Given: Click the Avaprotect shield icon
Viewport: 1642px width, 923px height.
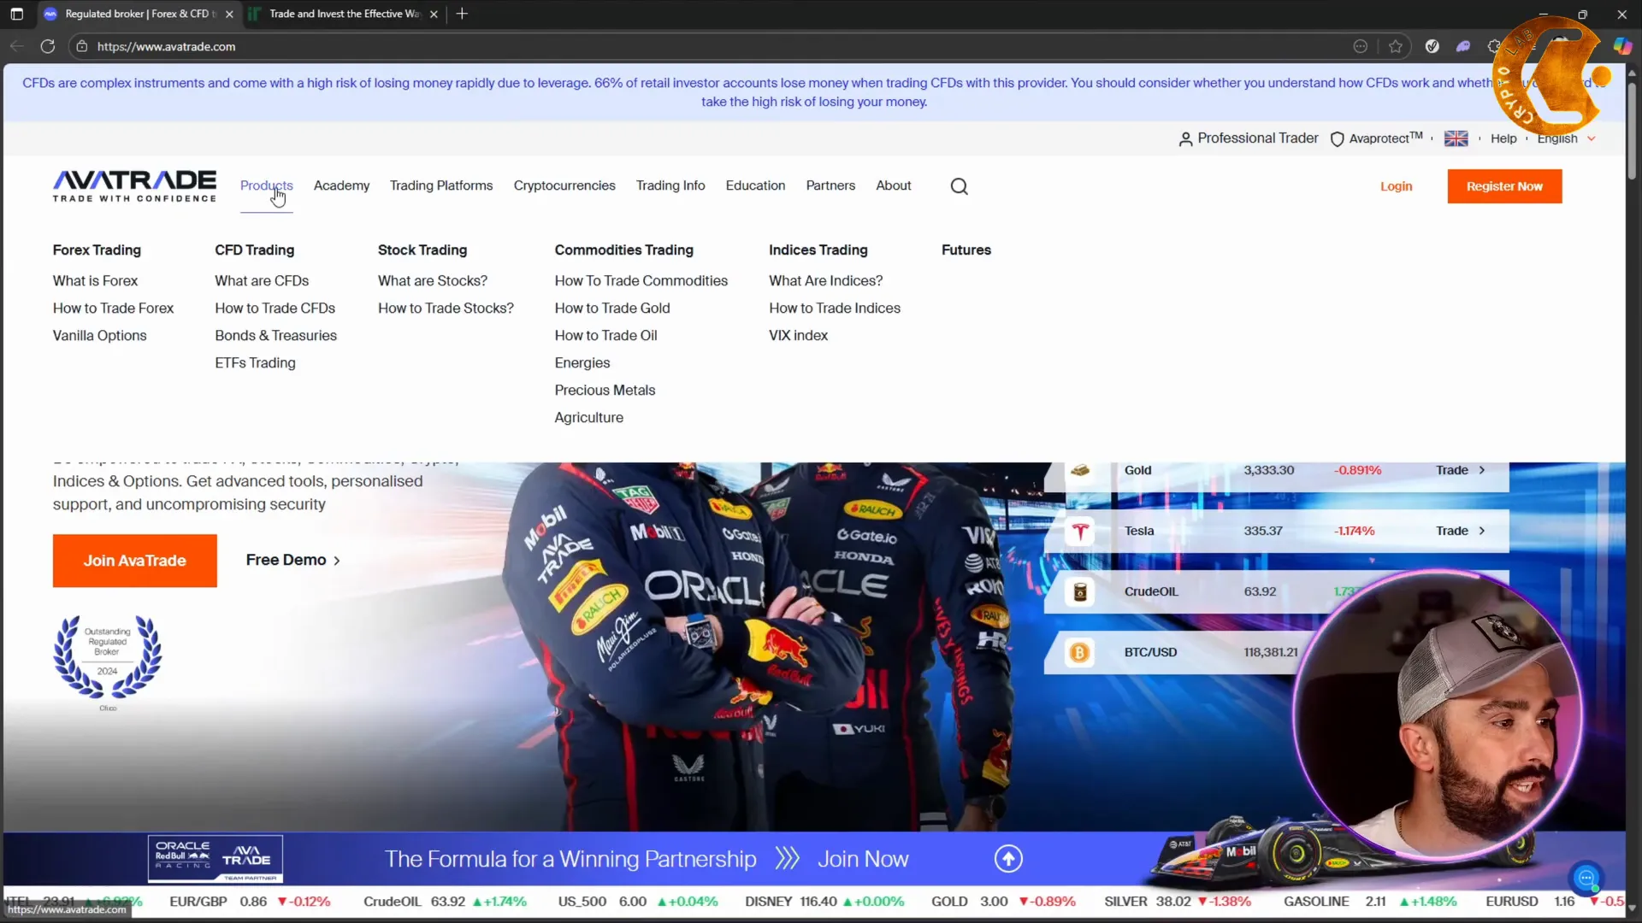Looking at the screenshot, I should click(x=1337, y=138).
